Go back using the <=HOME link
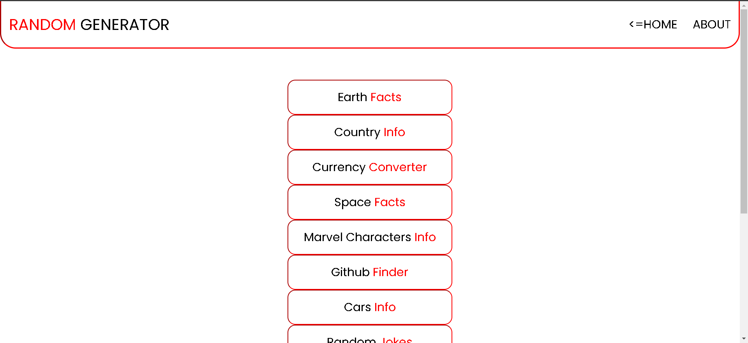The image size is (748, 343). pyautogui.click(x=653, y=24)
